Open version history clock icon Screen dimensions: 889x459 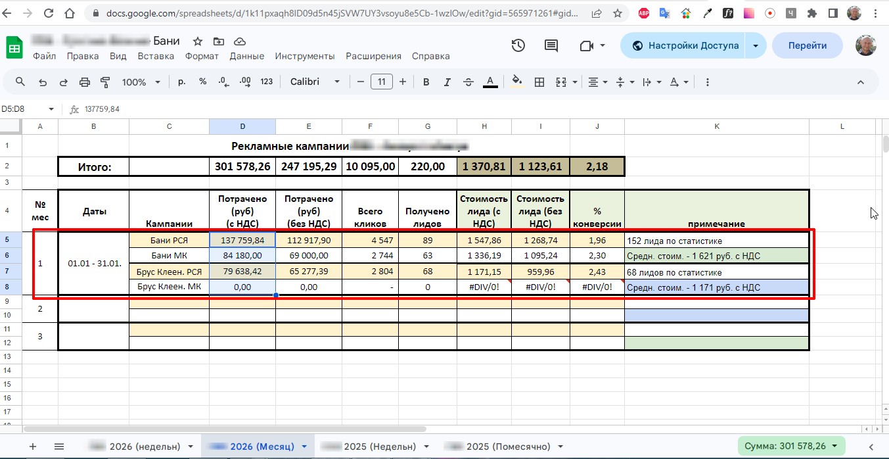pos(518,46)
